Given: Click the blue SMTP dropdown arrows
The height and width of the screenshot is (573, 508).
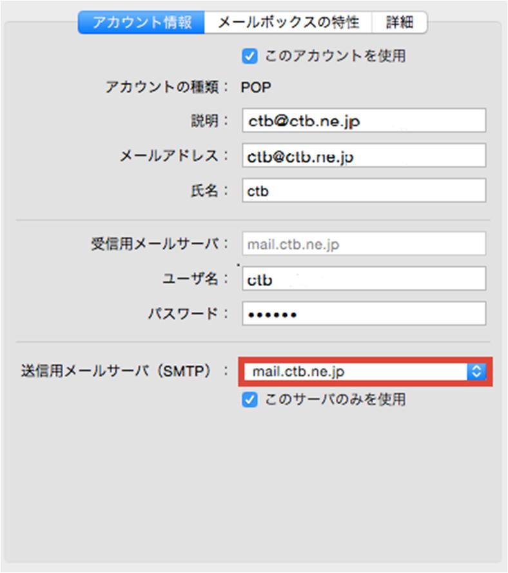Looking at the screenshot, I should coord(476,372).
